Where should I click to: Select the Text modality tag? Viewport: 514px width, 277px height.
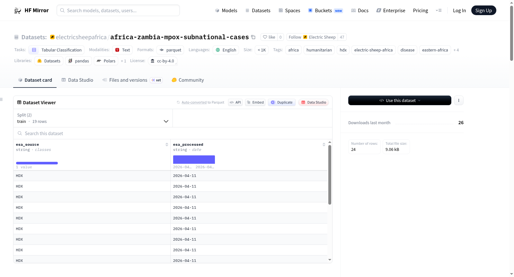tap(122, 50)
